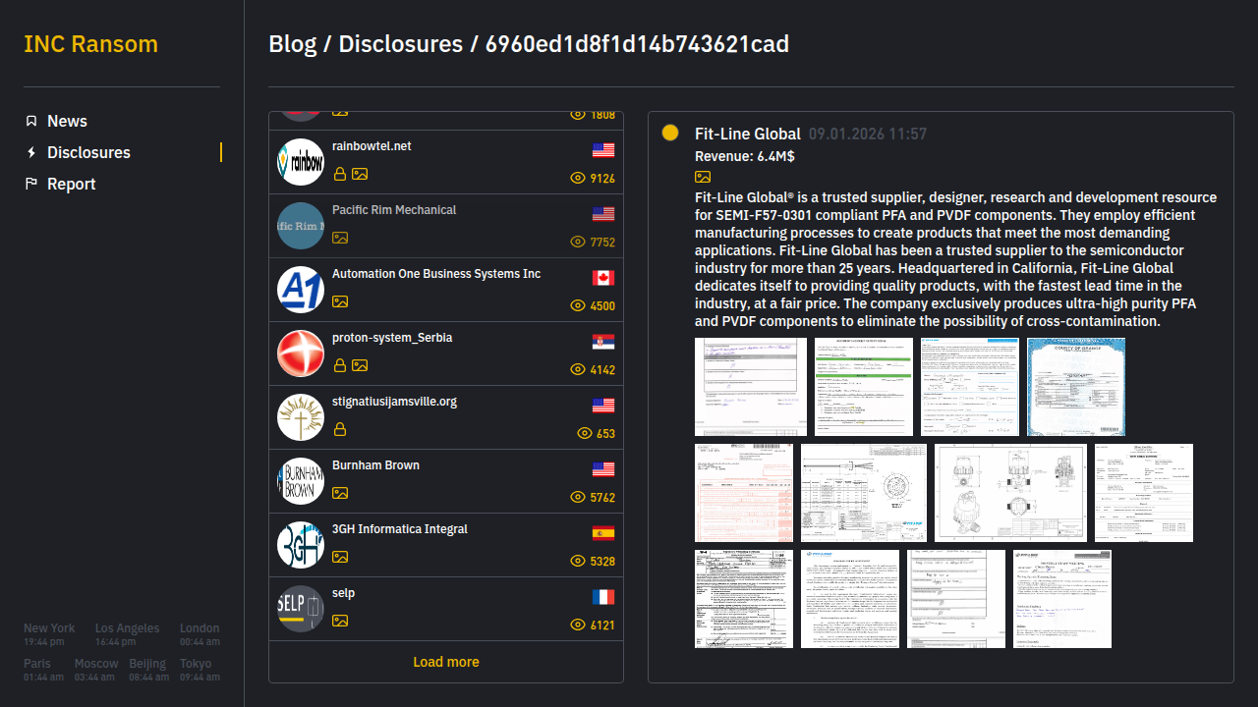Image resolution: width=1258 pixels, height=707 pixels.
Task: Open the dense tax form thumbnail in bottom row
Action: pos(744,599)
